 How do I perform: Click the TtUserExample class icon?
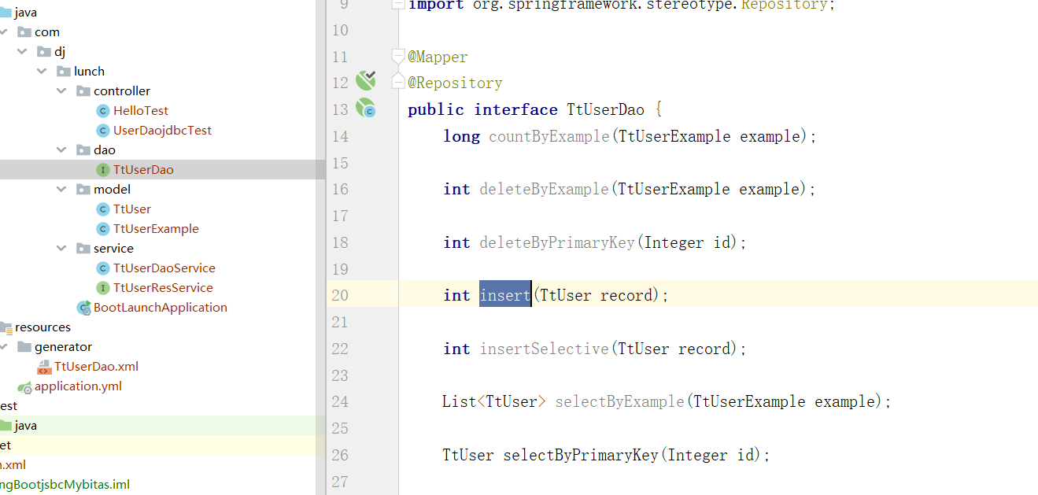point(102,229)
